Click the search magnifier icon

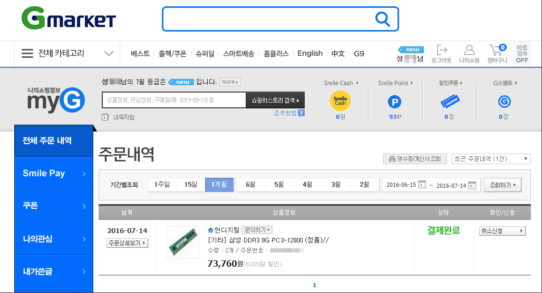(x=382, y=19)
